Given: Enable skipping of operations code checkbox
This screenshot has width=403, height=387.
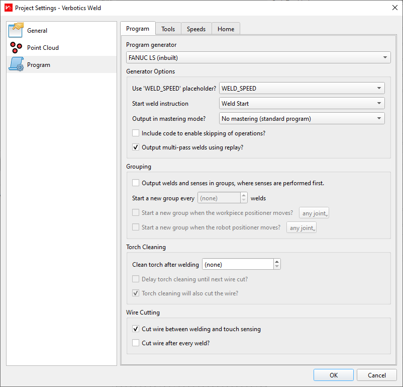Looking at the screenshot, I should click(x=136, y=133).
